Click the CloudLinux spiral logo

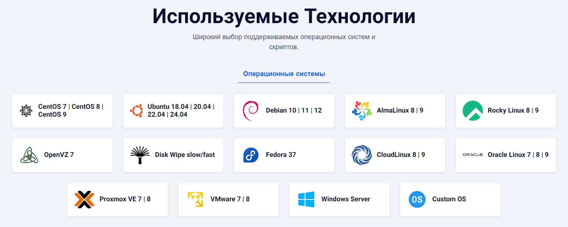361,155
